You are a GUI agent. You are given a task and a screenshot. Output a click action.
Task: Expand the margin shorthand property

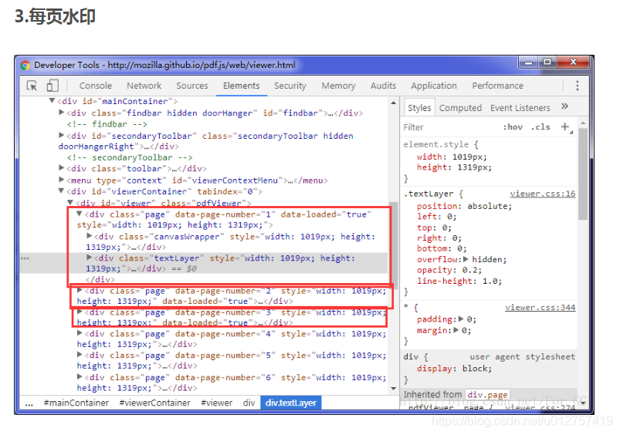tap(456, 330)
